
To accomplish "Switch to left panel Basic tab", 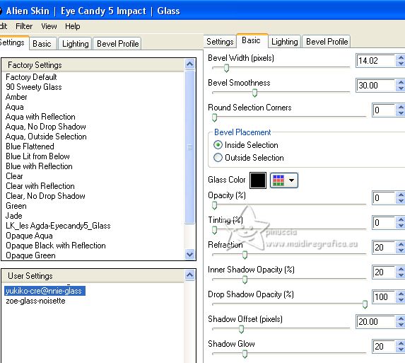I will coord(42,44).
